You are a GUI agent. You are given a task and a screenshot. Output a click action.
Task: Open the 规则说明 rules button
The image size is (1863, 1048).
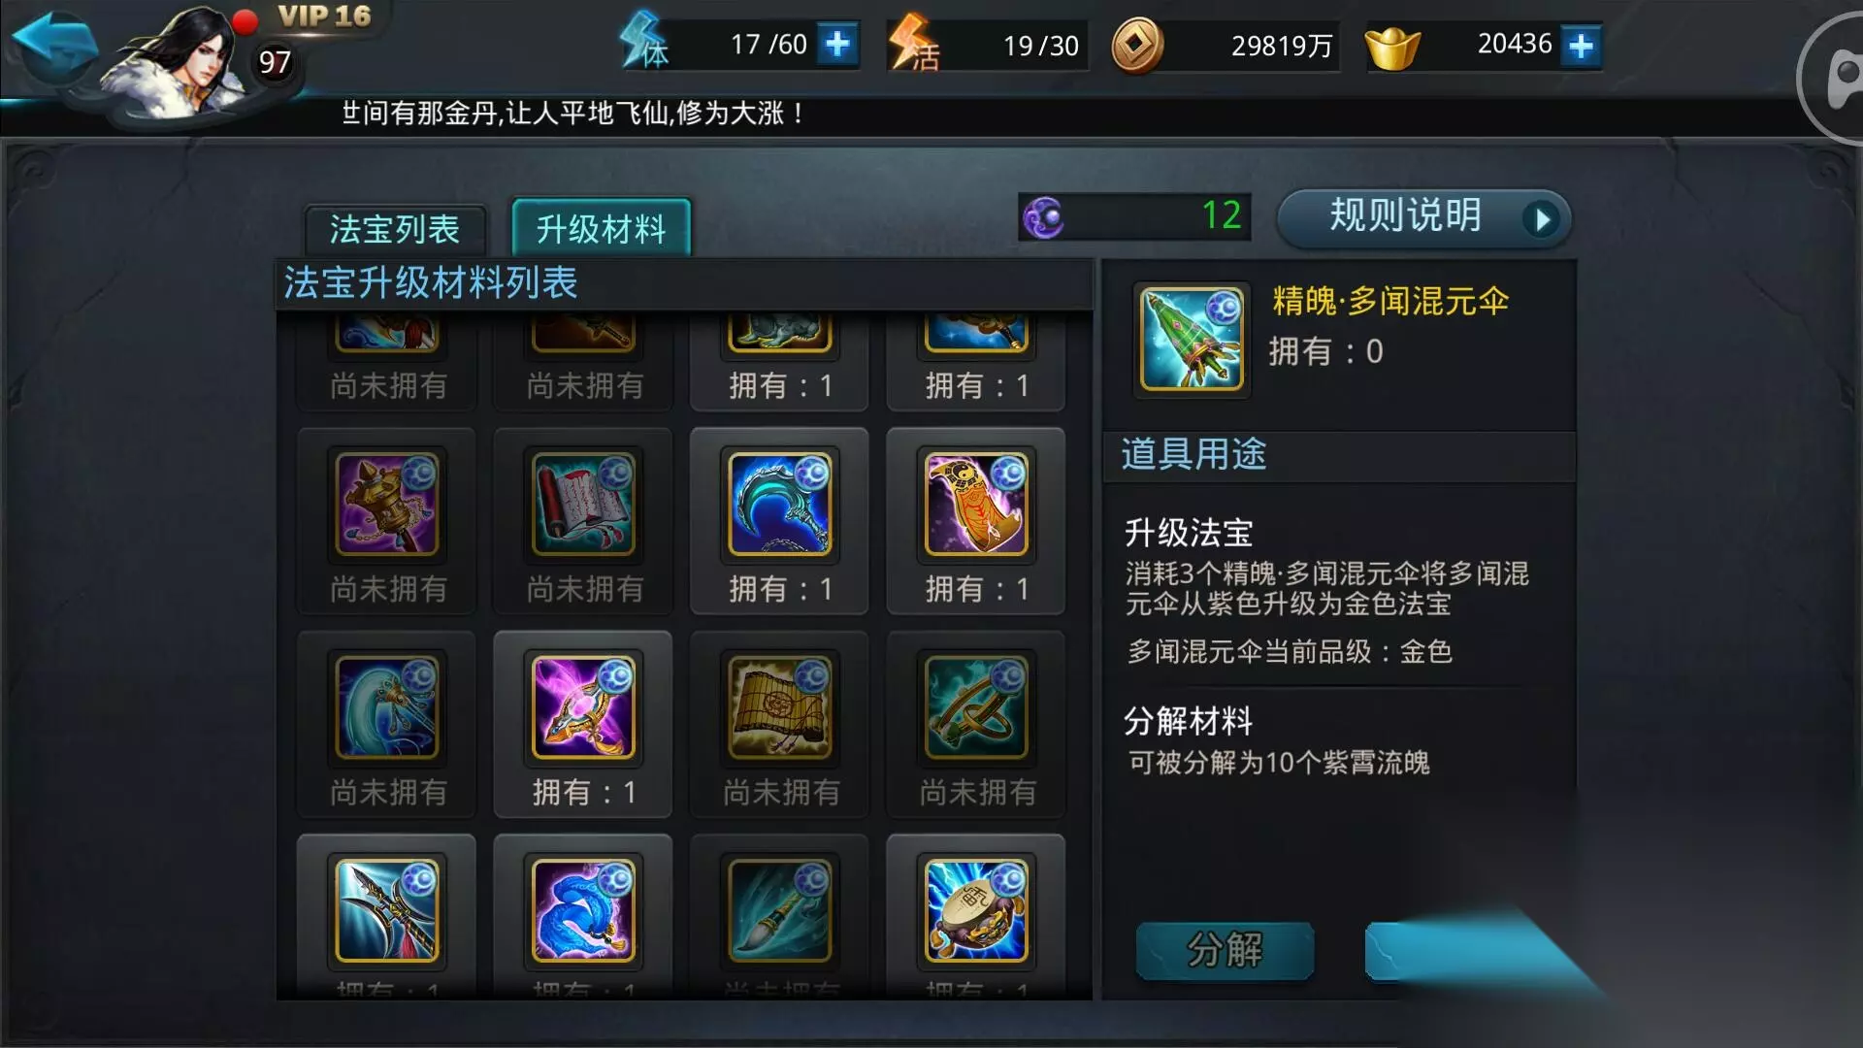1423,217
